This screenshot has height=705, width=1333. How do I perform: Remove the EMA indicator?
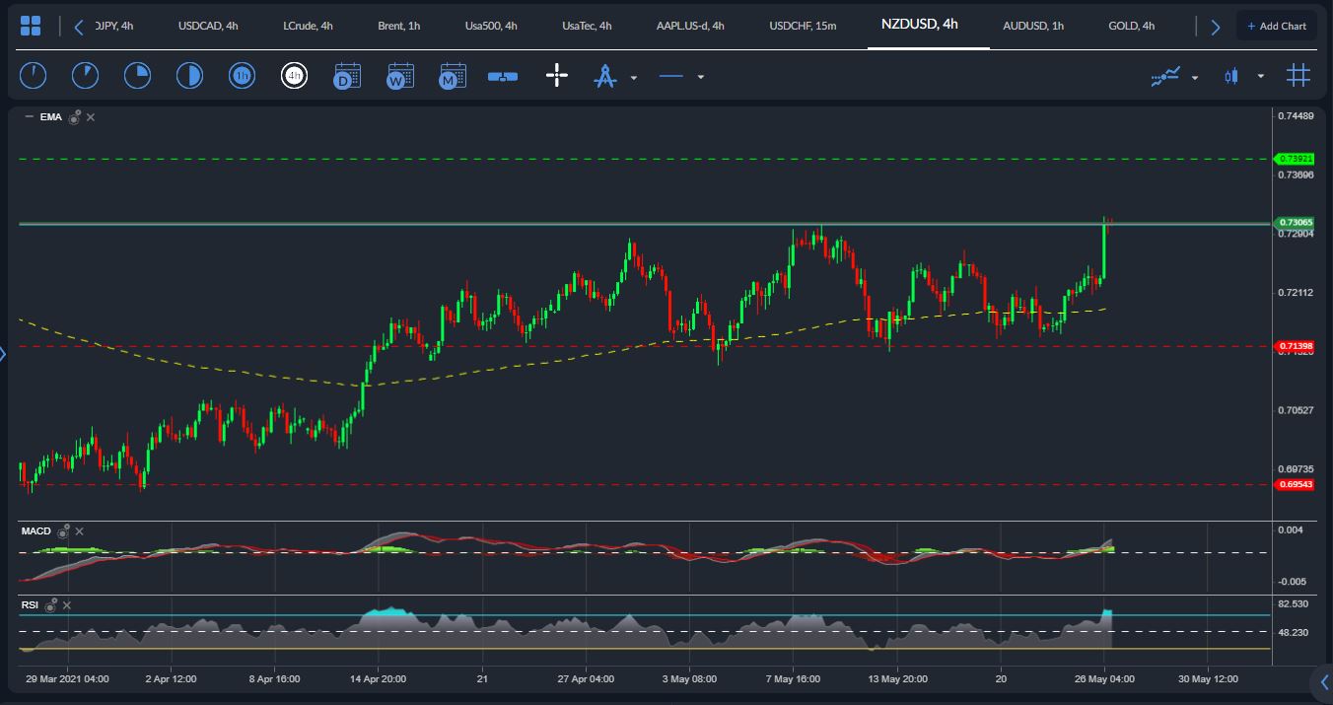click(91, 117)
